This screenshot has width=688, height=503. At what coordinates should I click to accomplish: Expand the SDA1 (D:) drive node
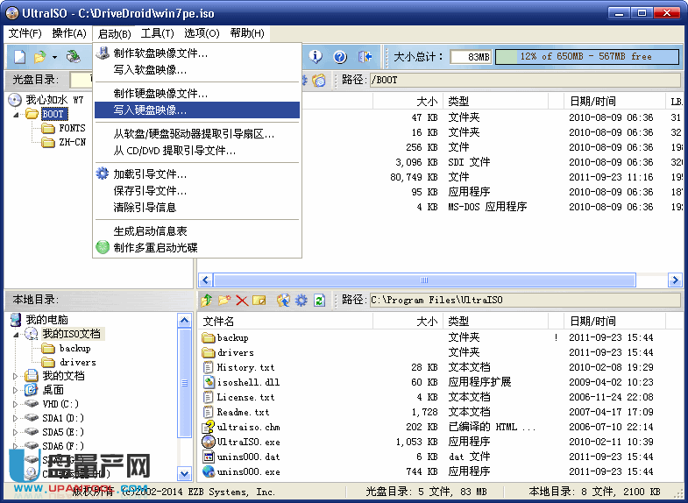[16, 418]
